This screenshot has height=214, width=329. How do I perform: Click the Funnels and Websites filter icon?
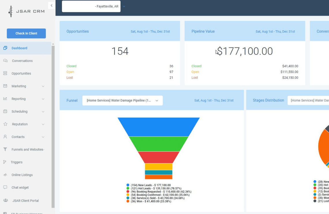point(5,150)
